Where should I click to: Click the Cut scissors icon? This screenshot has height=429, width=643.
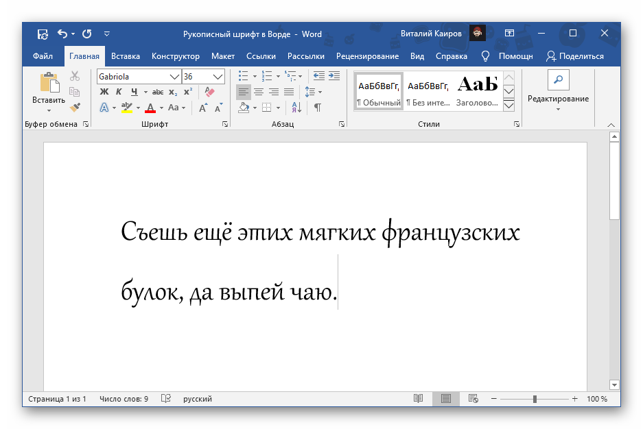pos(75,76)
